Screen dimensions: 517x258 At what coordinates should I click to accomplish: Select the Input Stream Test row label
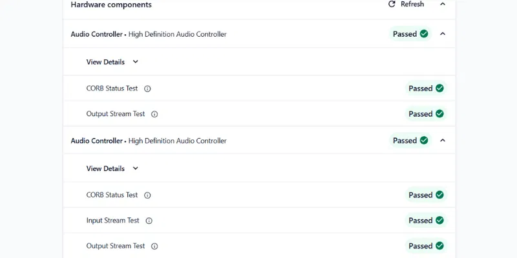pos(112,221)
